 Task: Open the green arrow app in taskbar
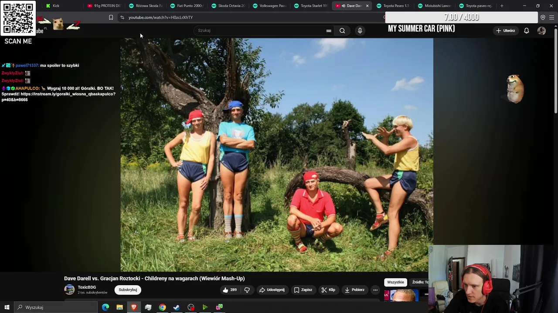tap(205, 307)
